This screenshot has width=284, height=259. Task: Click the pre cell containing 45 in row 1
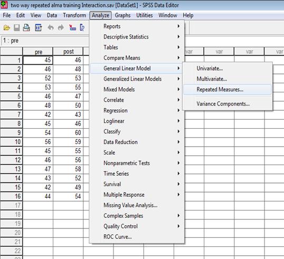38,60
